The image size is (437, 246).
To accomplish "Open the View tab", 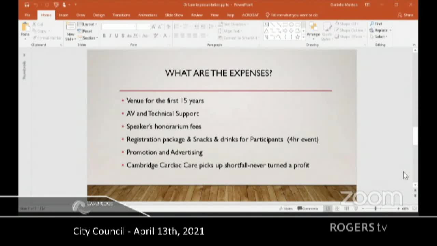I will coord(214,15).
